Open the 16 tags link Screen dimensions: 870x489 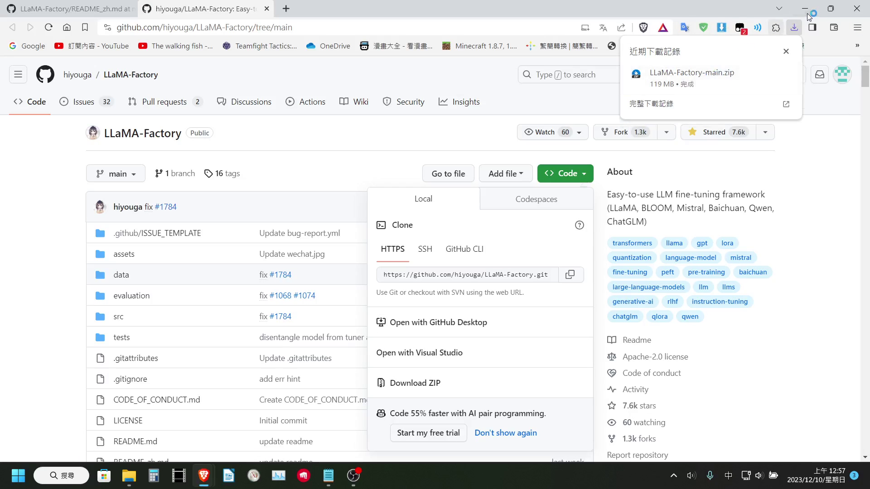tap(222, 173)
